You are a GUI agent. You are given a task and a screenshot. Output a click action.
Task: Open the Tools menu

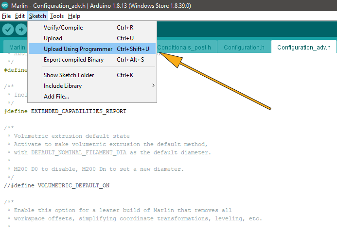point(57,16)
